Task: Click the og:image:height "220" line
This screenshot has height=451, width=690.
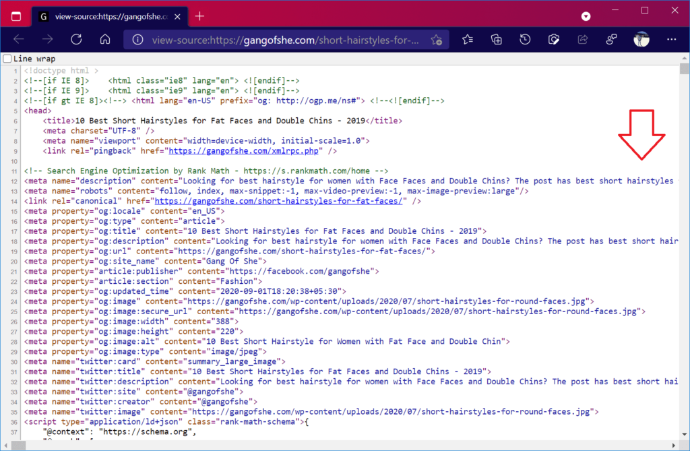Action: point(133,332)
